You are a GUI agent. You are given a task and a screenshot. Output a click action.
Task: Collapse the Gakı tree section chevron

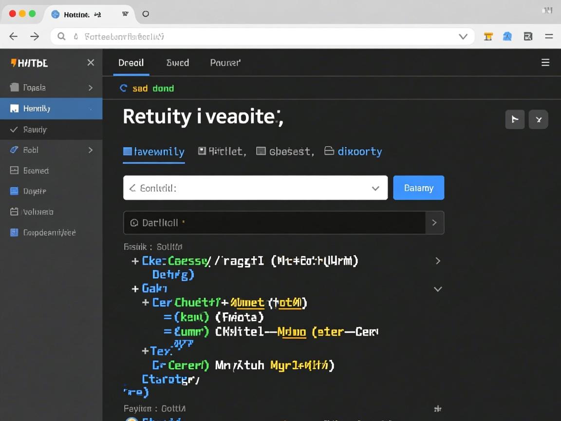438,289
